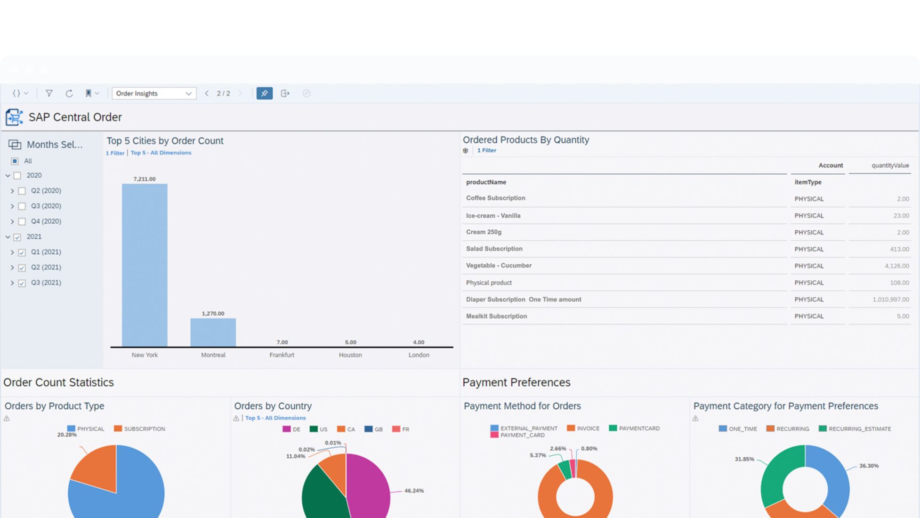Image resolution: width=920 pixels, height=518 pixels.
Task: Expand the Q3 (2020) tree node
Action: point(12,206)
